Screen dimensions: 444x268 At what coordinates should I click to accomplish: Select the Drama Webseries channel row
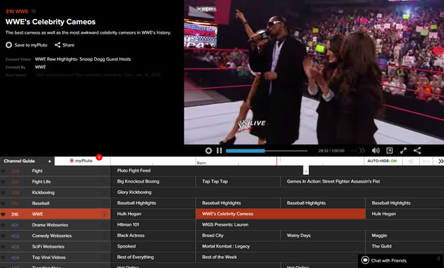click(x=55, y=225)
